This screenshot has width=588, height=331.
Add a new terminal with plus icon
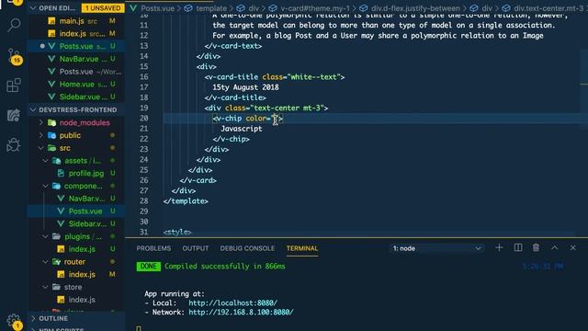[499, 247]
